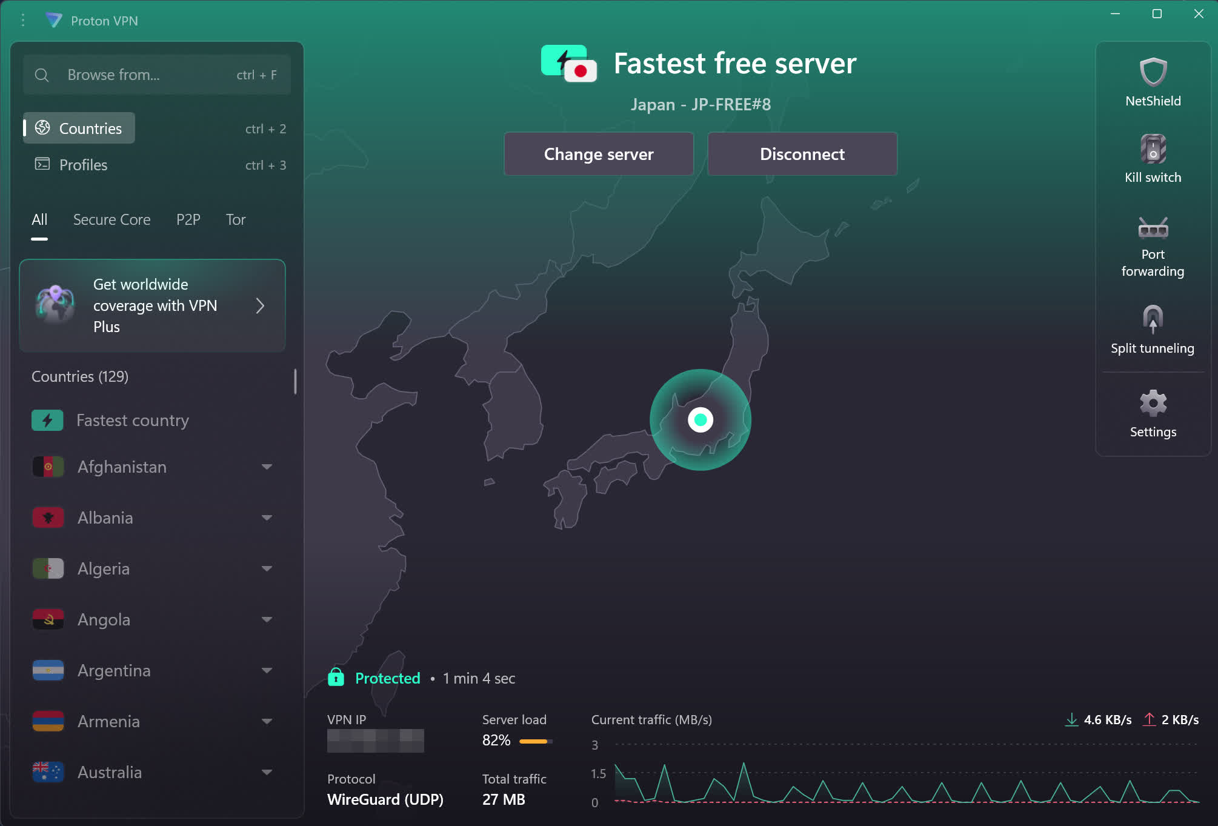Click the Japan fastest server flag icon

568,63
